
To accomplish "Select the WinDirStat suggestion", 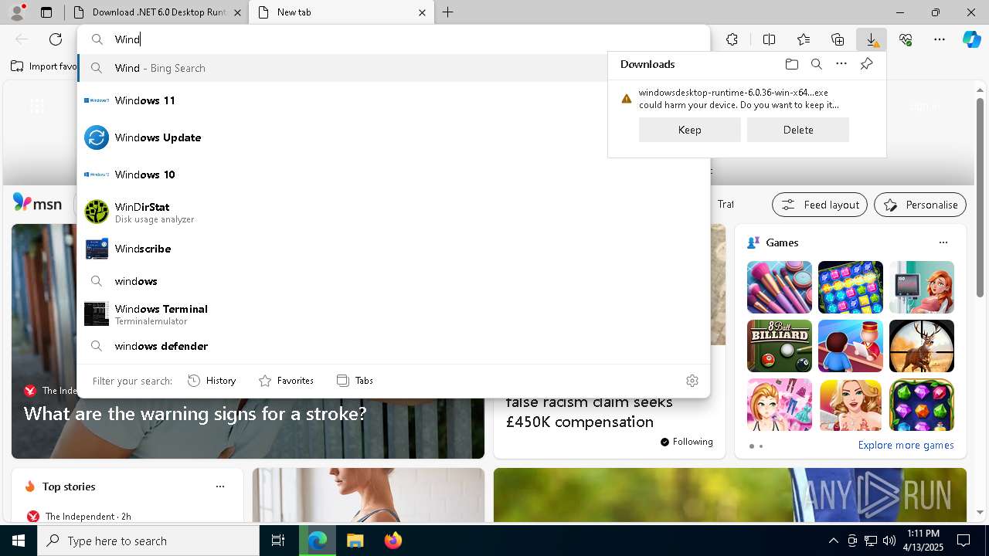I will (394, 212).
